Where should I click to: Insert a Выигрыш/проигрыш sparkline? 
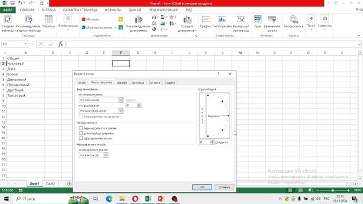click(241, 24)
